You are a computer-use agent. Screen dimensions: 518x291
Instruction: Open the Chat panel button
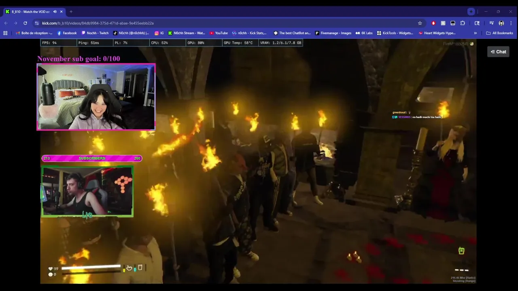[x=498, y=52]
